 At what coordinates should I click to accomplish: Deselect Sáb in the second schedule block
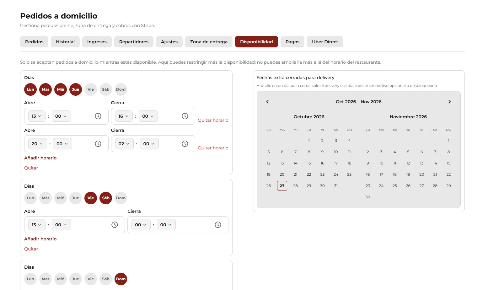point(106,198)
